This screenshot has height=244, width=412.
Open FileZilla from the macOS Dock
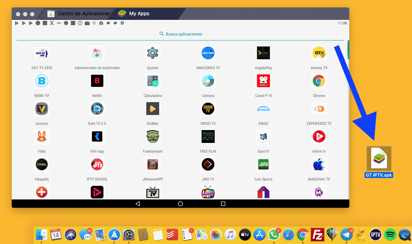click(317, 234)
